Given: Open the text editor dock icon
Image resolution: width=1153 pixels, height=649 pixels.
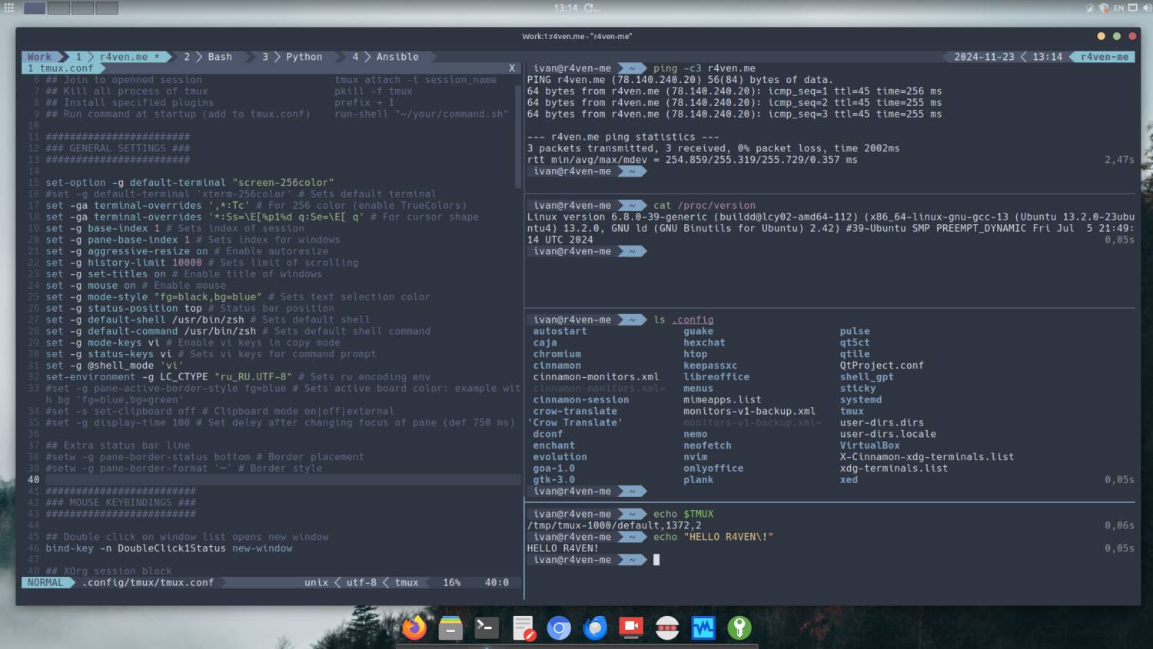Looking at the screenshot, I should 523,627.
